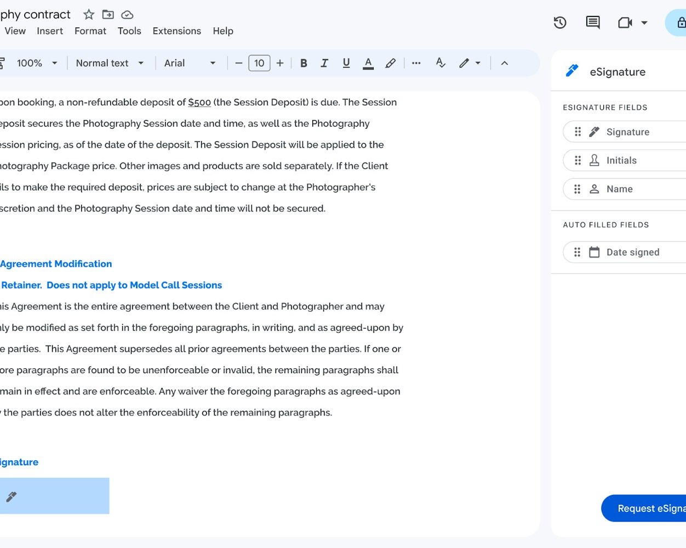Click the Date signed drag handle

[x=578, y=252]
